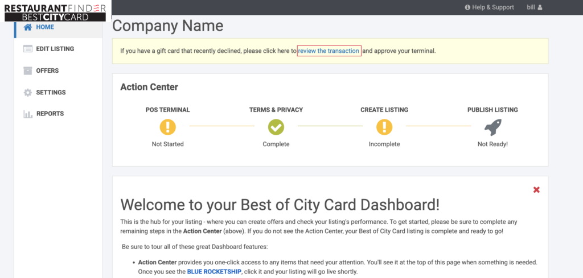The width and height of the screenshot is (583, 278).
Task: Click the Home house icon in sidebar
Action: point(27,27)
